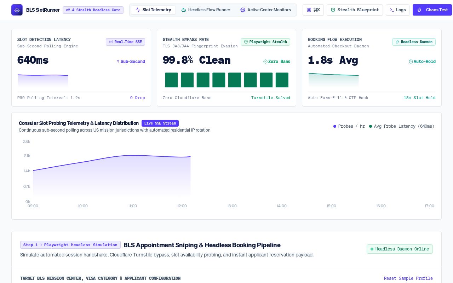Click the Playwright Stealth shield icon
The width and height of the screenshot is (453, 283).
[x=246, y=42]
